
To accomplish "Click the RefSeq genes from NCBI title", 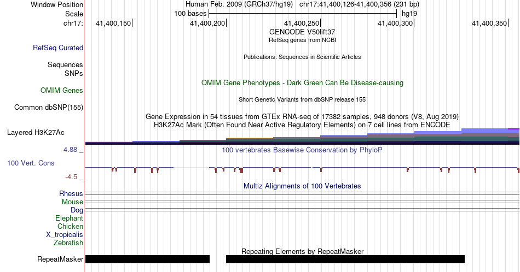I will pos(302,40).
